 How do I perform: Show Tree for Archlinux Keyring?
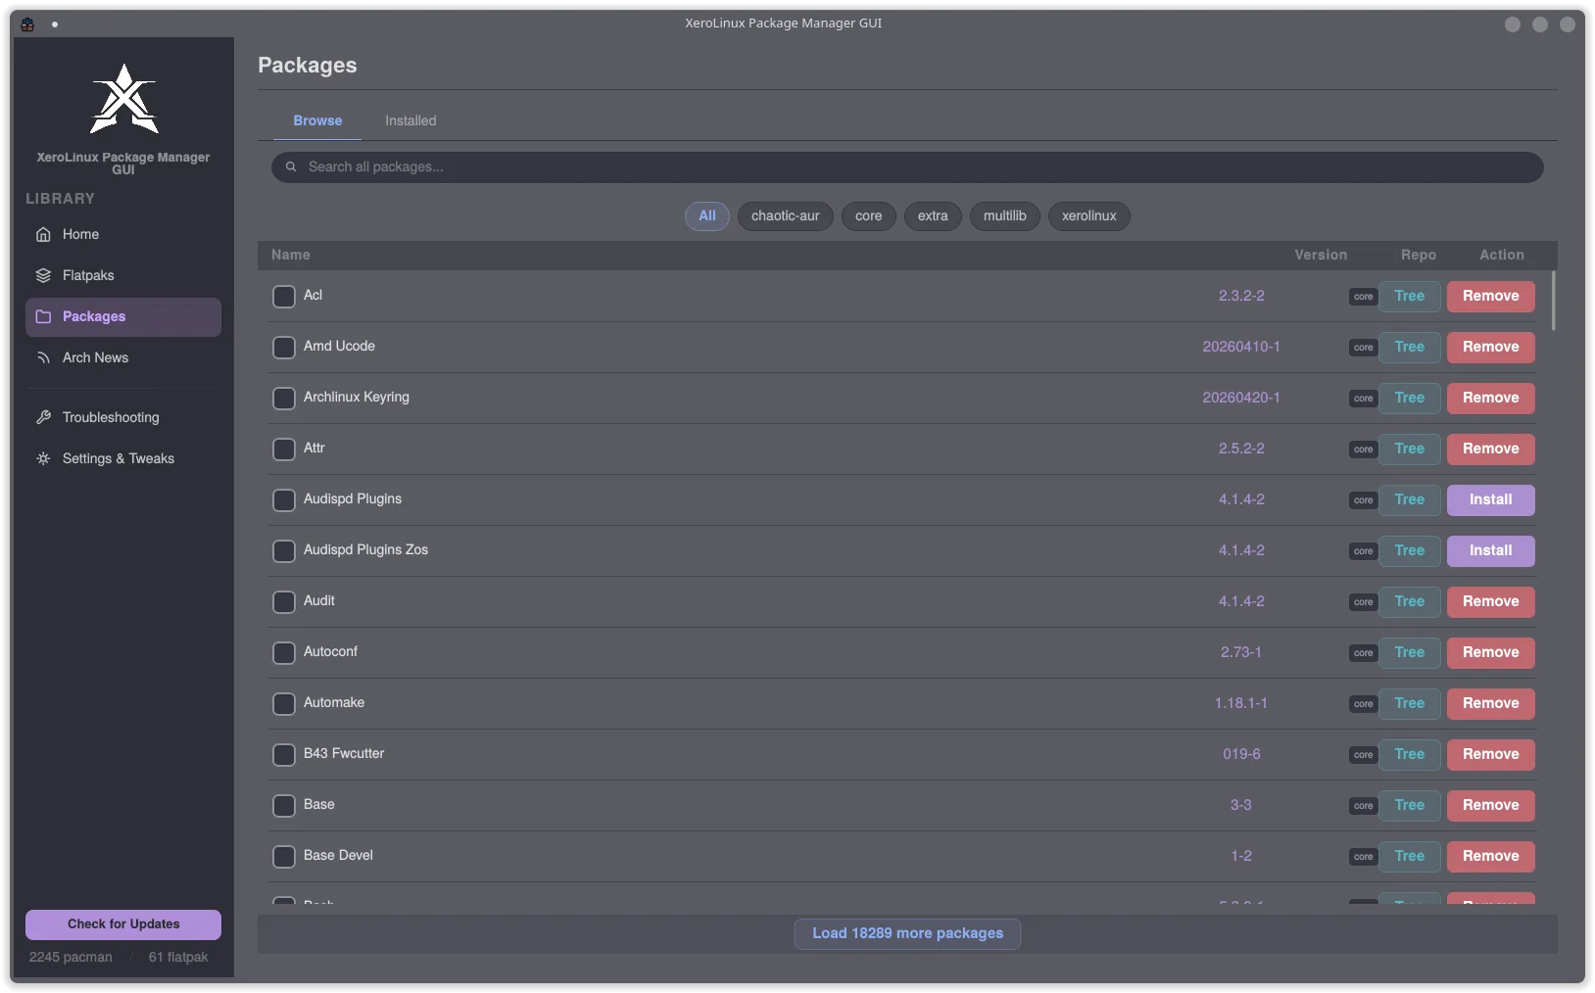pos(1409,398)
